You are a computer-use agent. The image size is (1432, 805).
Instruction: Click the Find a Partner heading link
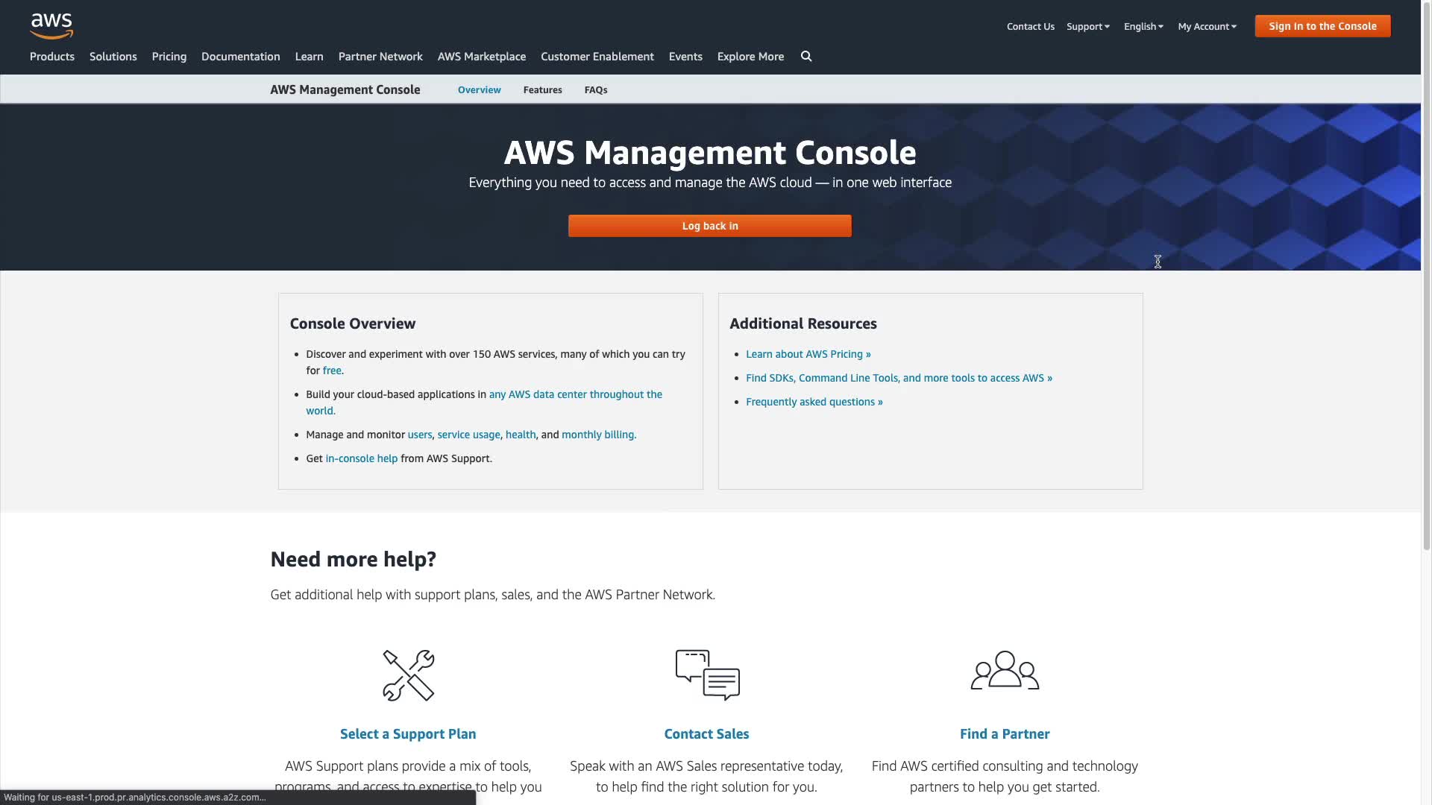click(x=1005, y=734)
